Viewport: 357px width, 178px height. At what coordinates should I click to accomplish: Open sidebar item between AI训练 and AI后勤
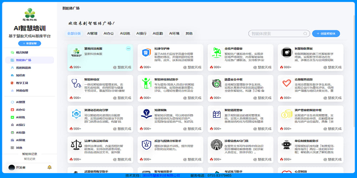click(x=30, y=125)
